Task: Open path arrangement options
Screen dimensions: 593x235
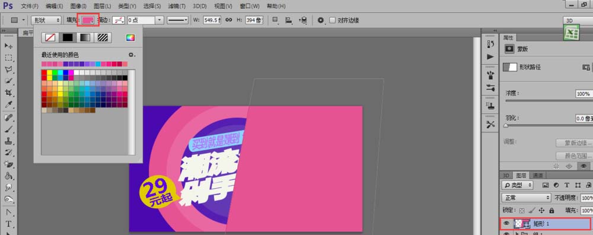Action: [302, 20]
